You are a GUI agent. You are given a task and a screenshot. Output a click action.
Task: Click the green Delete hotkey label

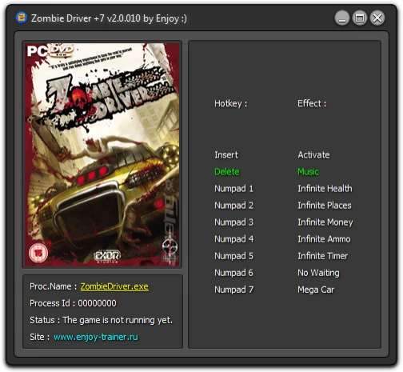coord(227,171)
